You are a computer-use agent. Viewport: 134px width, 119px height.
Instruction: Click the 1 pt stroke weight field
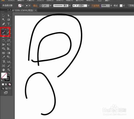coord(45,6)
